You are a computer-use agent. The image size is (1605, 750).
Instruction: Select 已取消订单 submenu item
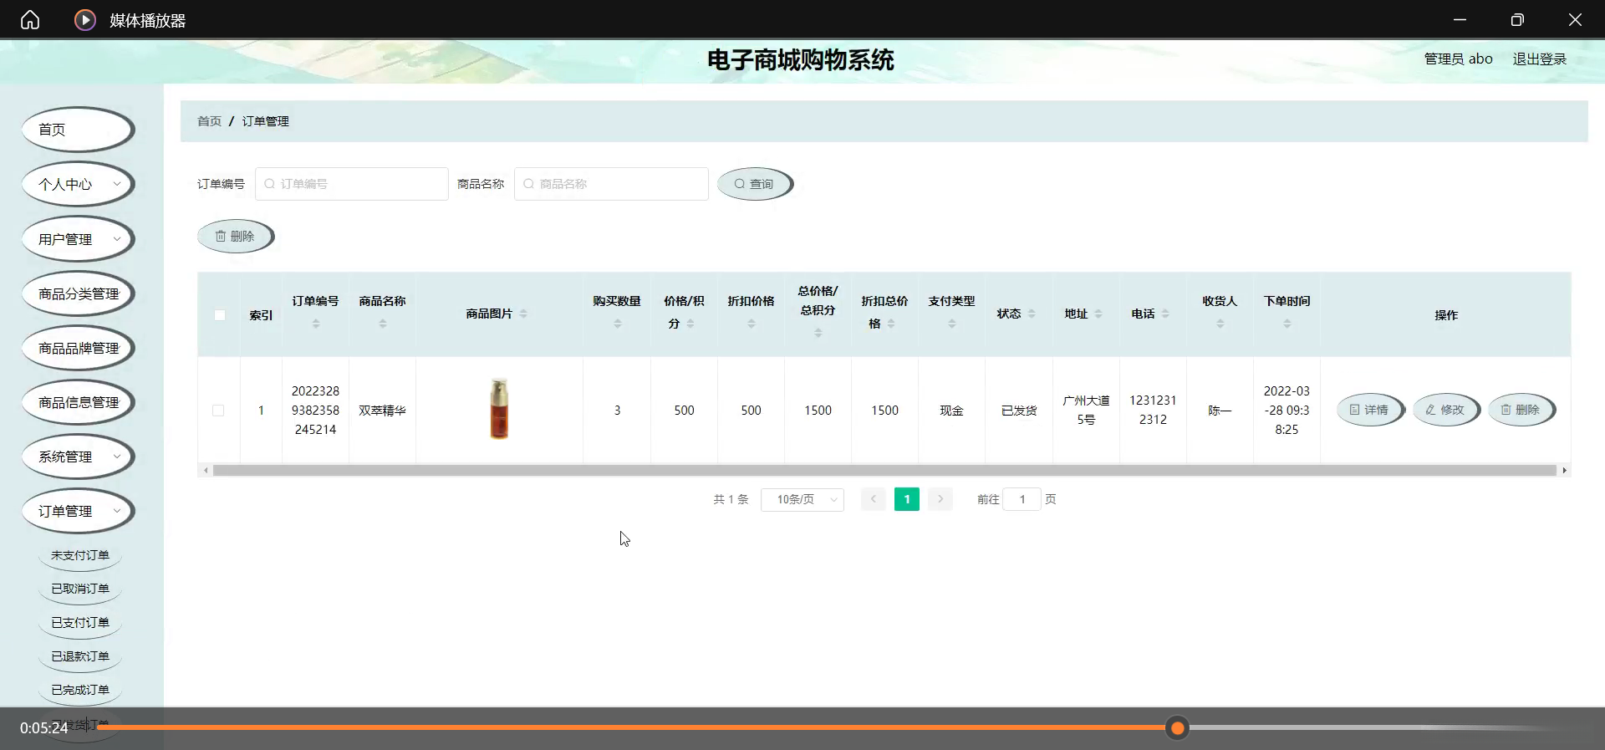pyautogui.click(x=80, y=589)
